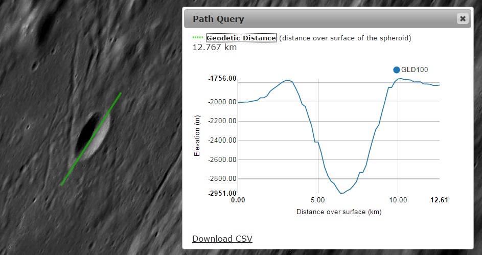Toggle the GLD100 blue legend dot
The height and width of the screenshot is (255, 482).
pos(396,69)
